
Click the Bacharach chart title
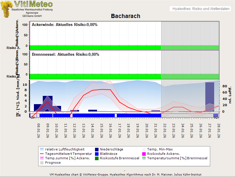pos(125,16)
